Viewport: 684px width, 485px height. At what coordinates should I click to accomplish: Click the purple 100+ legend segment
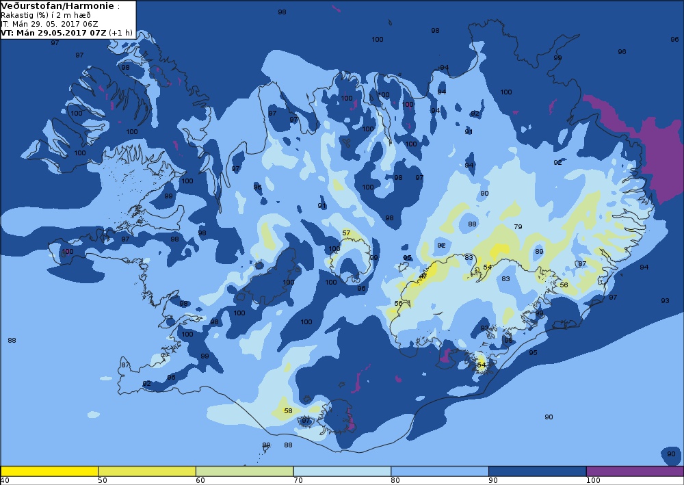click(x=635, y=471)
